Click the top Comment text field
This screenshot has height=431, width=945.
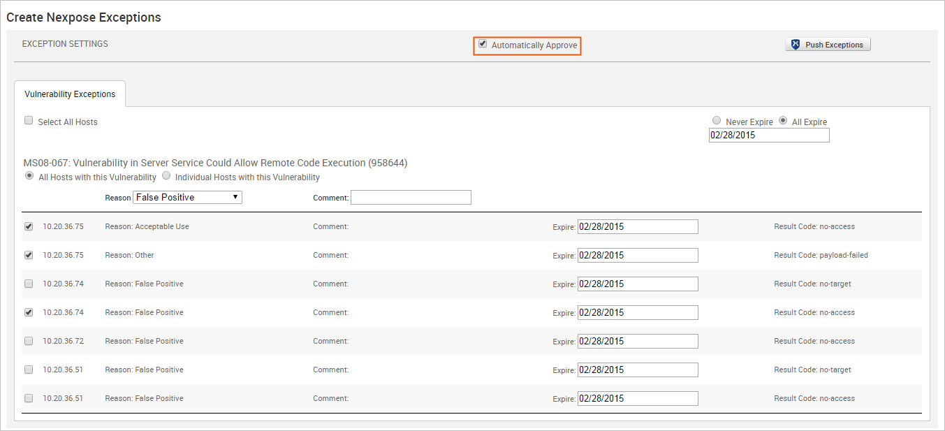pos(411,198)
